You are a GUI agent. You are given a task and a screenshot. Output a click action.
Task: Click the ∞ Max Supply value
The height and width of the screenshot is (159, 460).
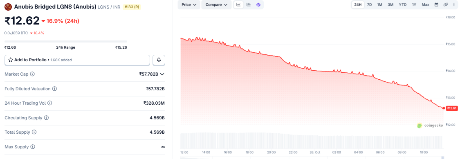[163, 147]
